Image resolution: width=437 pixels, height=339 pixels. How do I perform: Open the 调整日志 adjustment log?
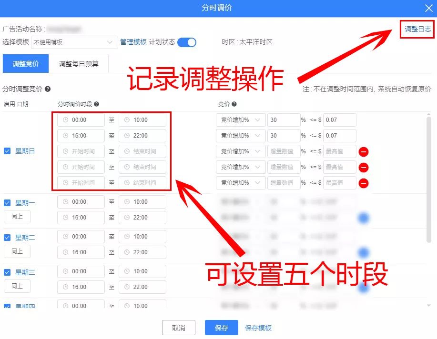click(x=417, y=29)
